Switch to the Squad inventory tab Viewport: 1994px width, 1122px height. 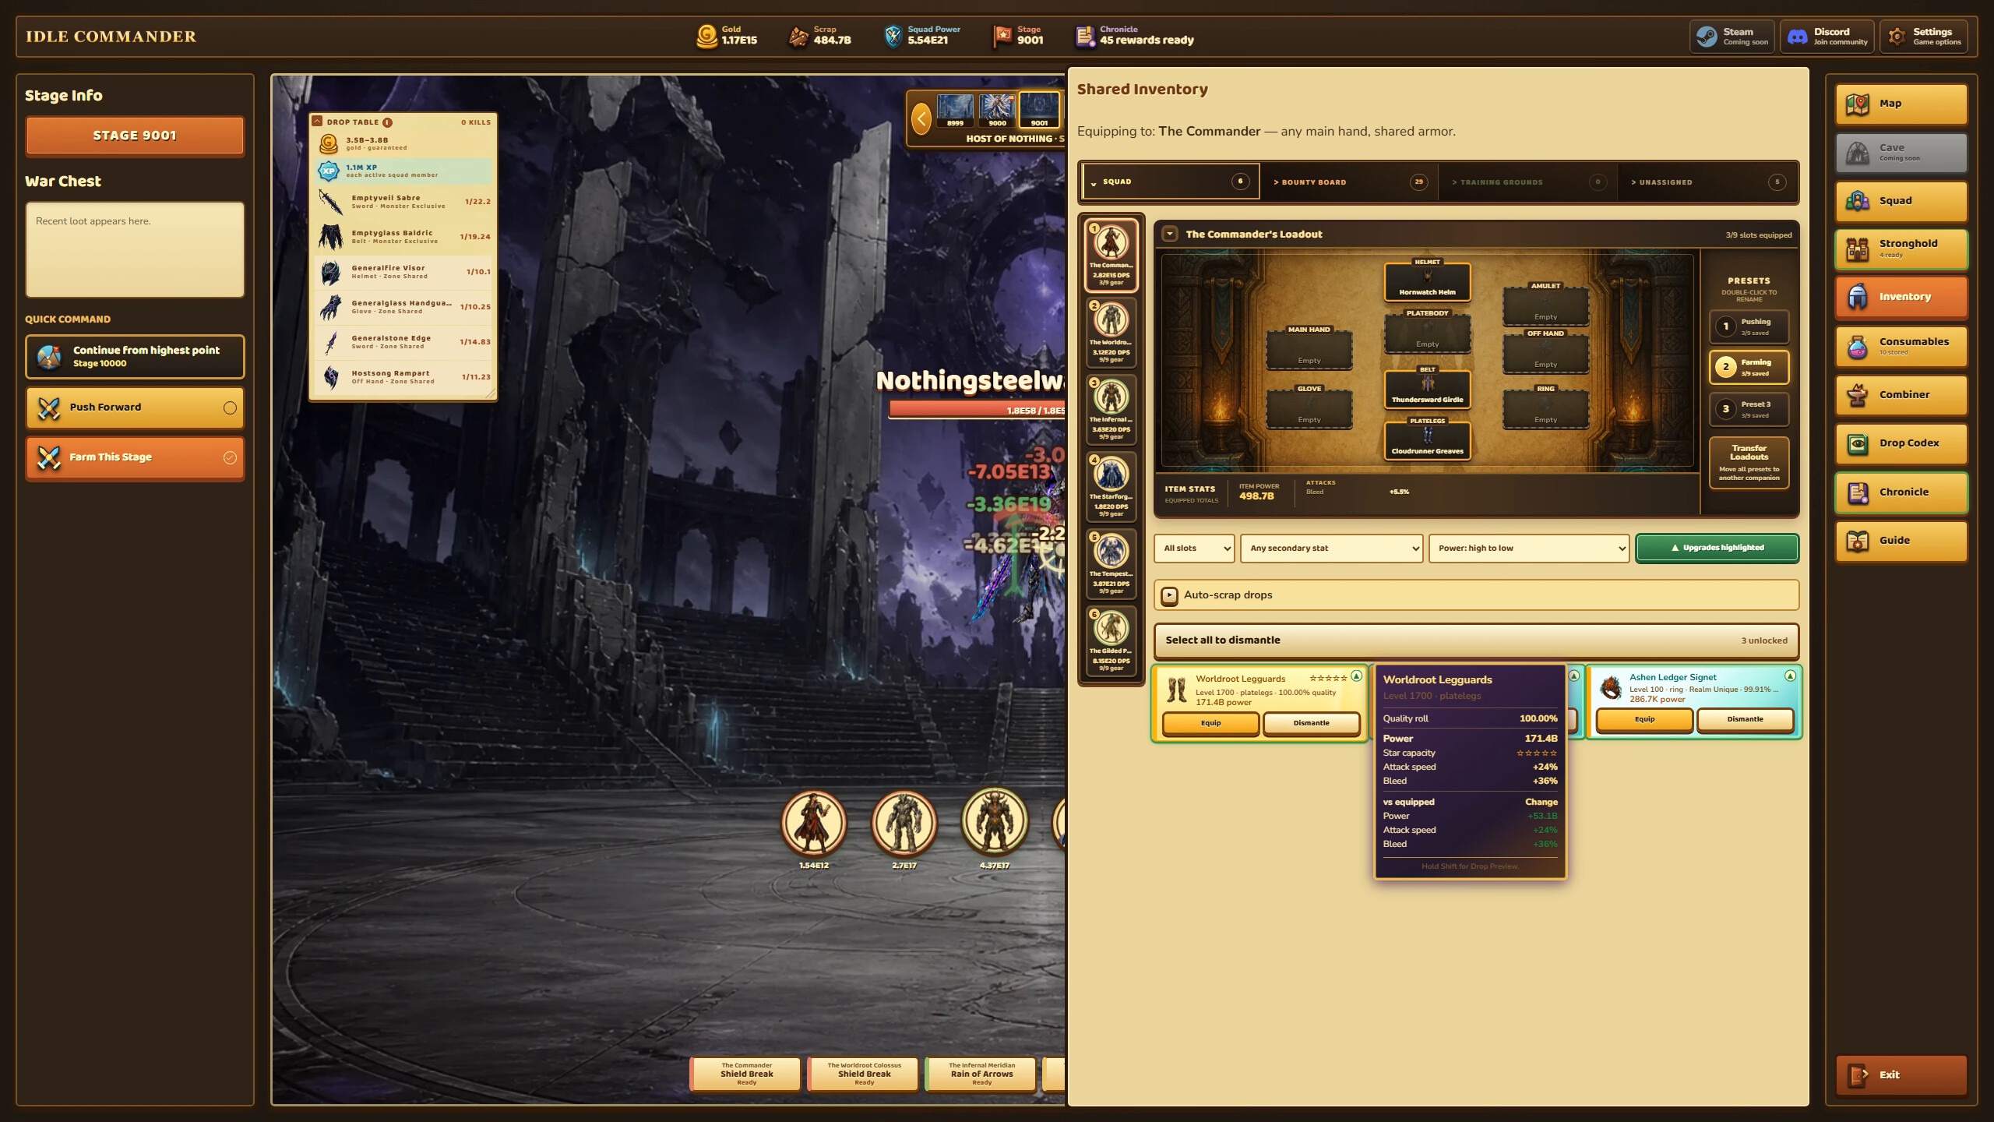(x=1170, y=182)
